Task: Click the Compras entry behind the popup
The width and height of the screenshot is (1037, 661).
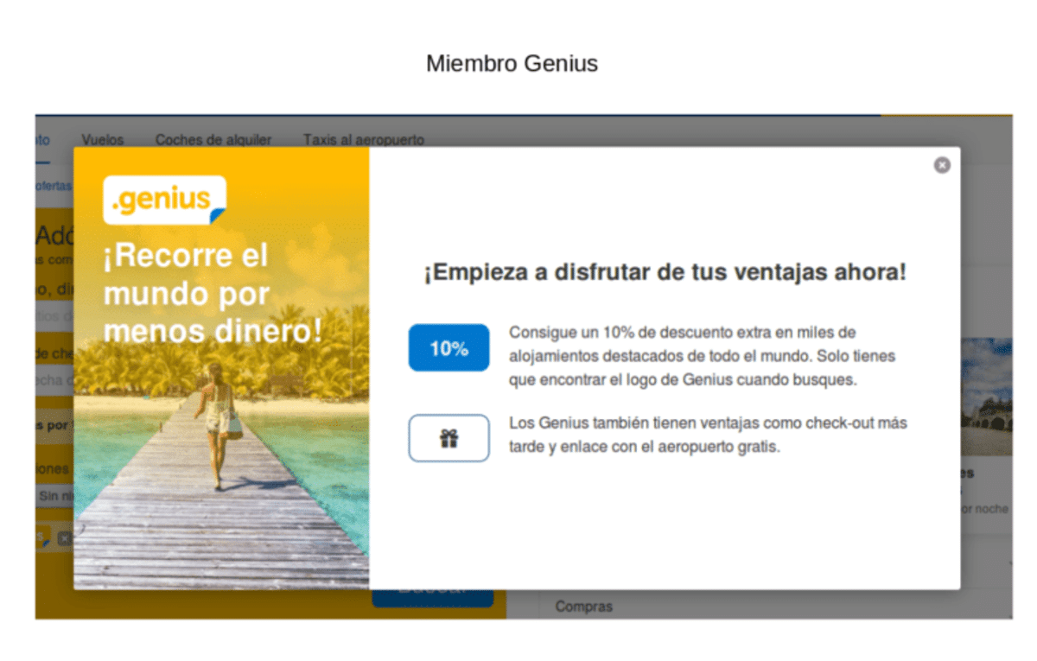Action: pyautogui.click(x=583, y=607)
